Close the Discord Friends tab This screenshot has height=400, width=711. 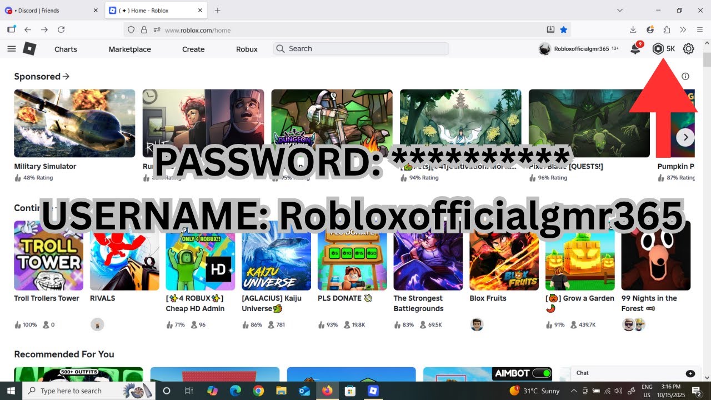[x=95, y=11]
